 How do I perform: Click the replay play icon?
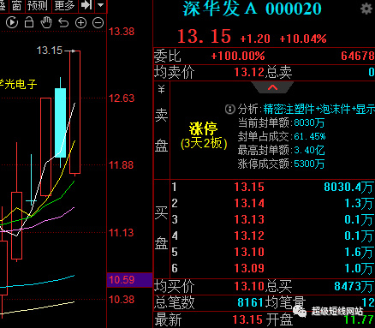[12, 22]
